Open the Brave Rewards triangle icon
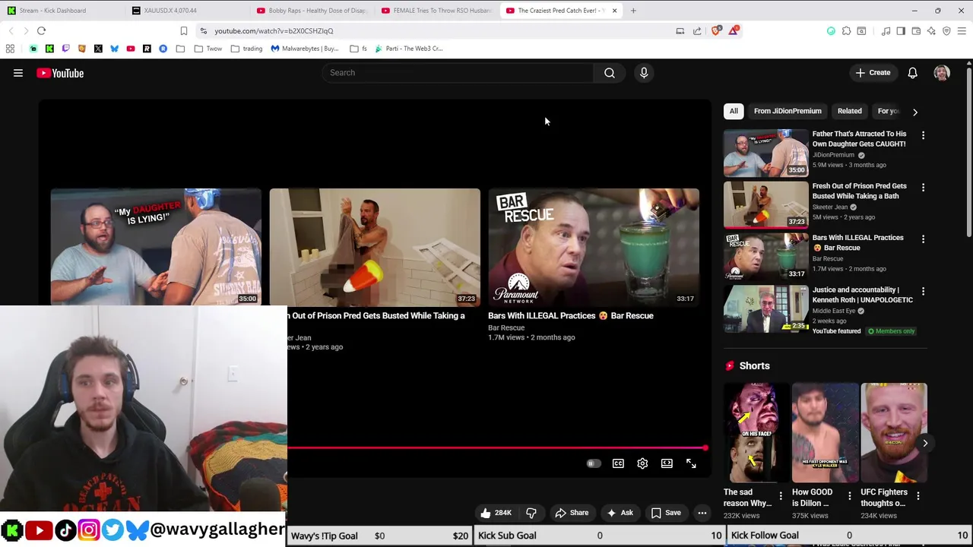973x547 pixels. [x=734, y=31]
